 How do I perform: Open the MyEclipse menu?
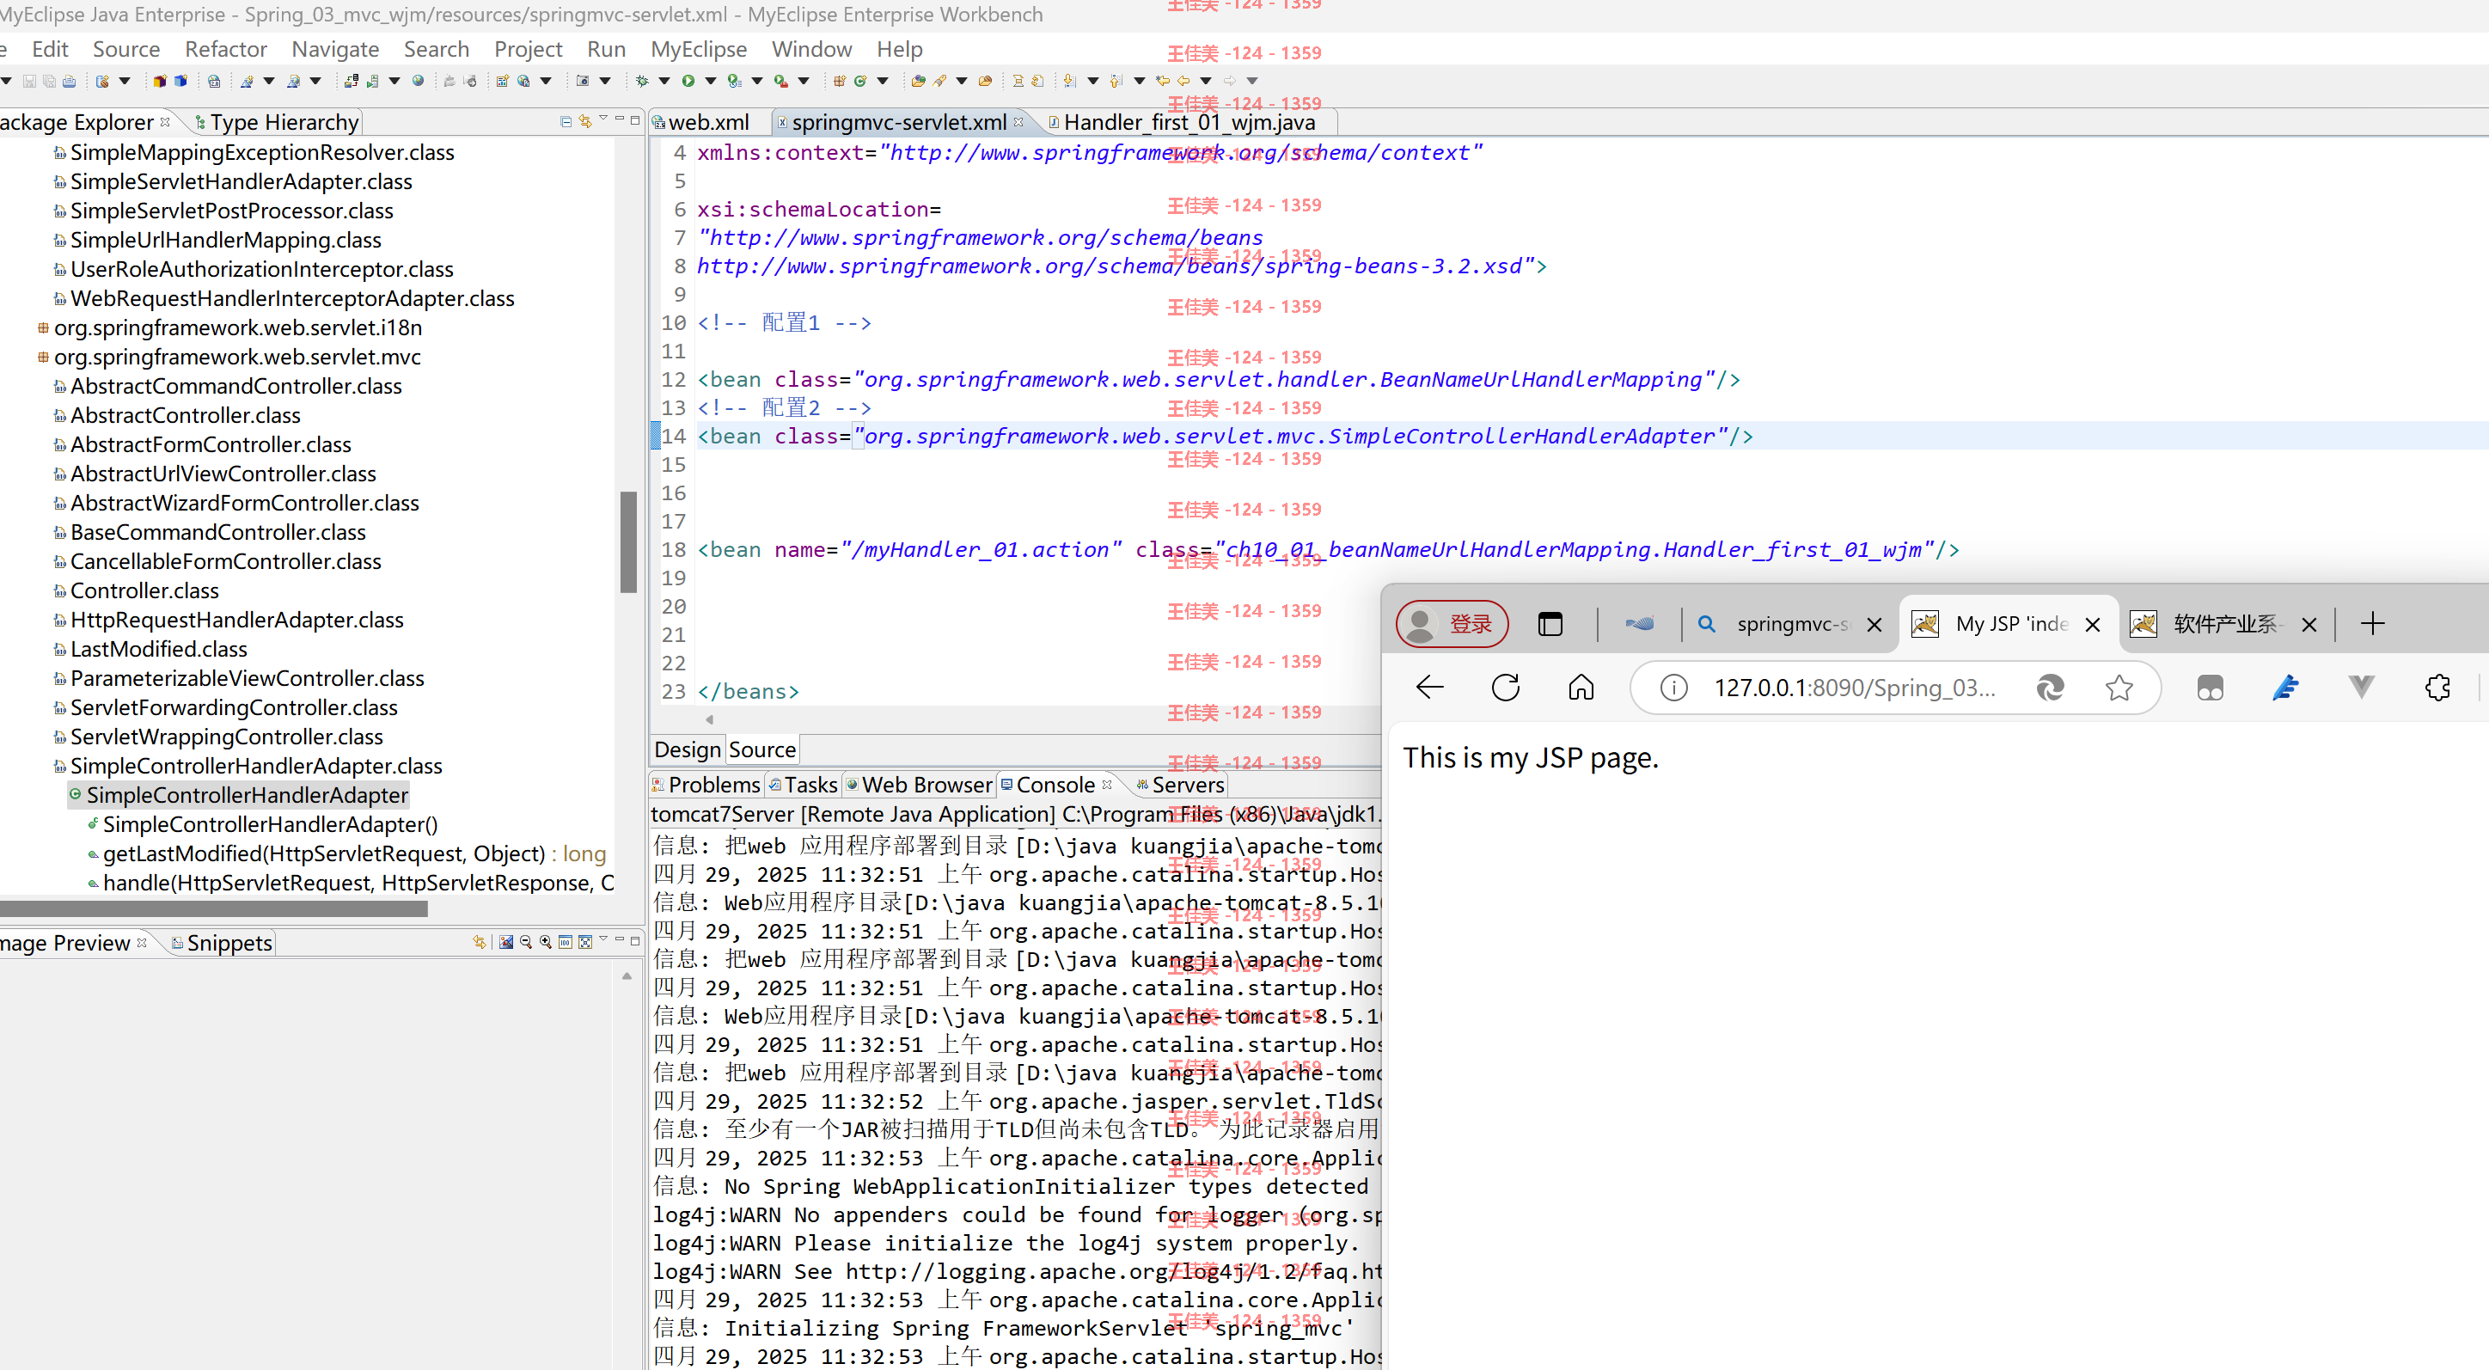[x=699, y=49]
